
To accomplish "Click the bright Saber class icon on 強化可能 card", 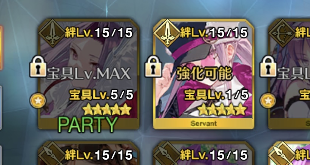I will [x=168, y=33].
